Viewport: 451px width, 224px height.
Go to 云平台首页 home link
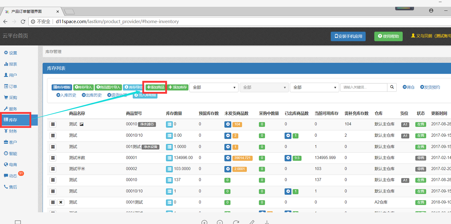[x=15, y=36]
